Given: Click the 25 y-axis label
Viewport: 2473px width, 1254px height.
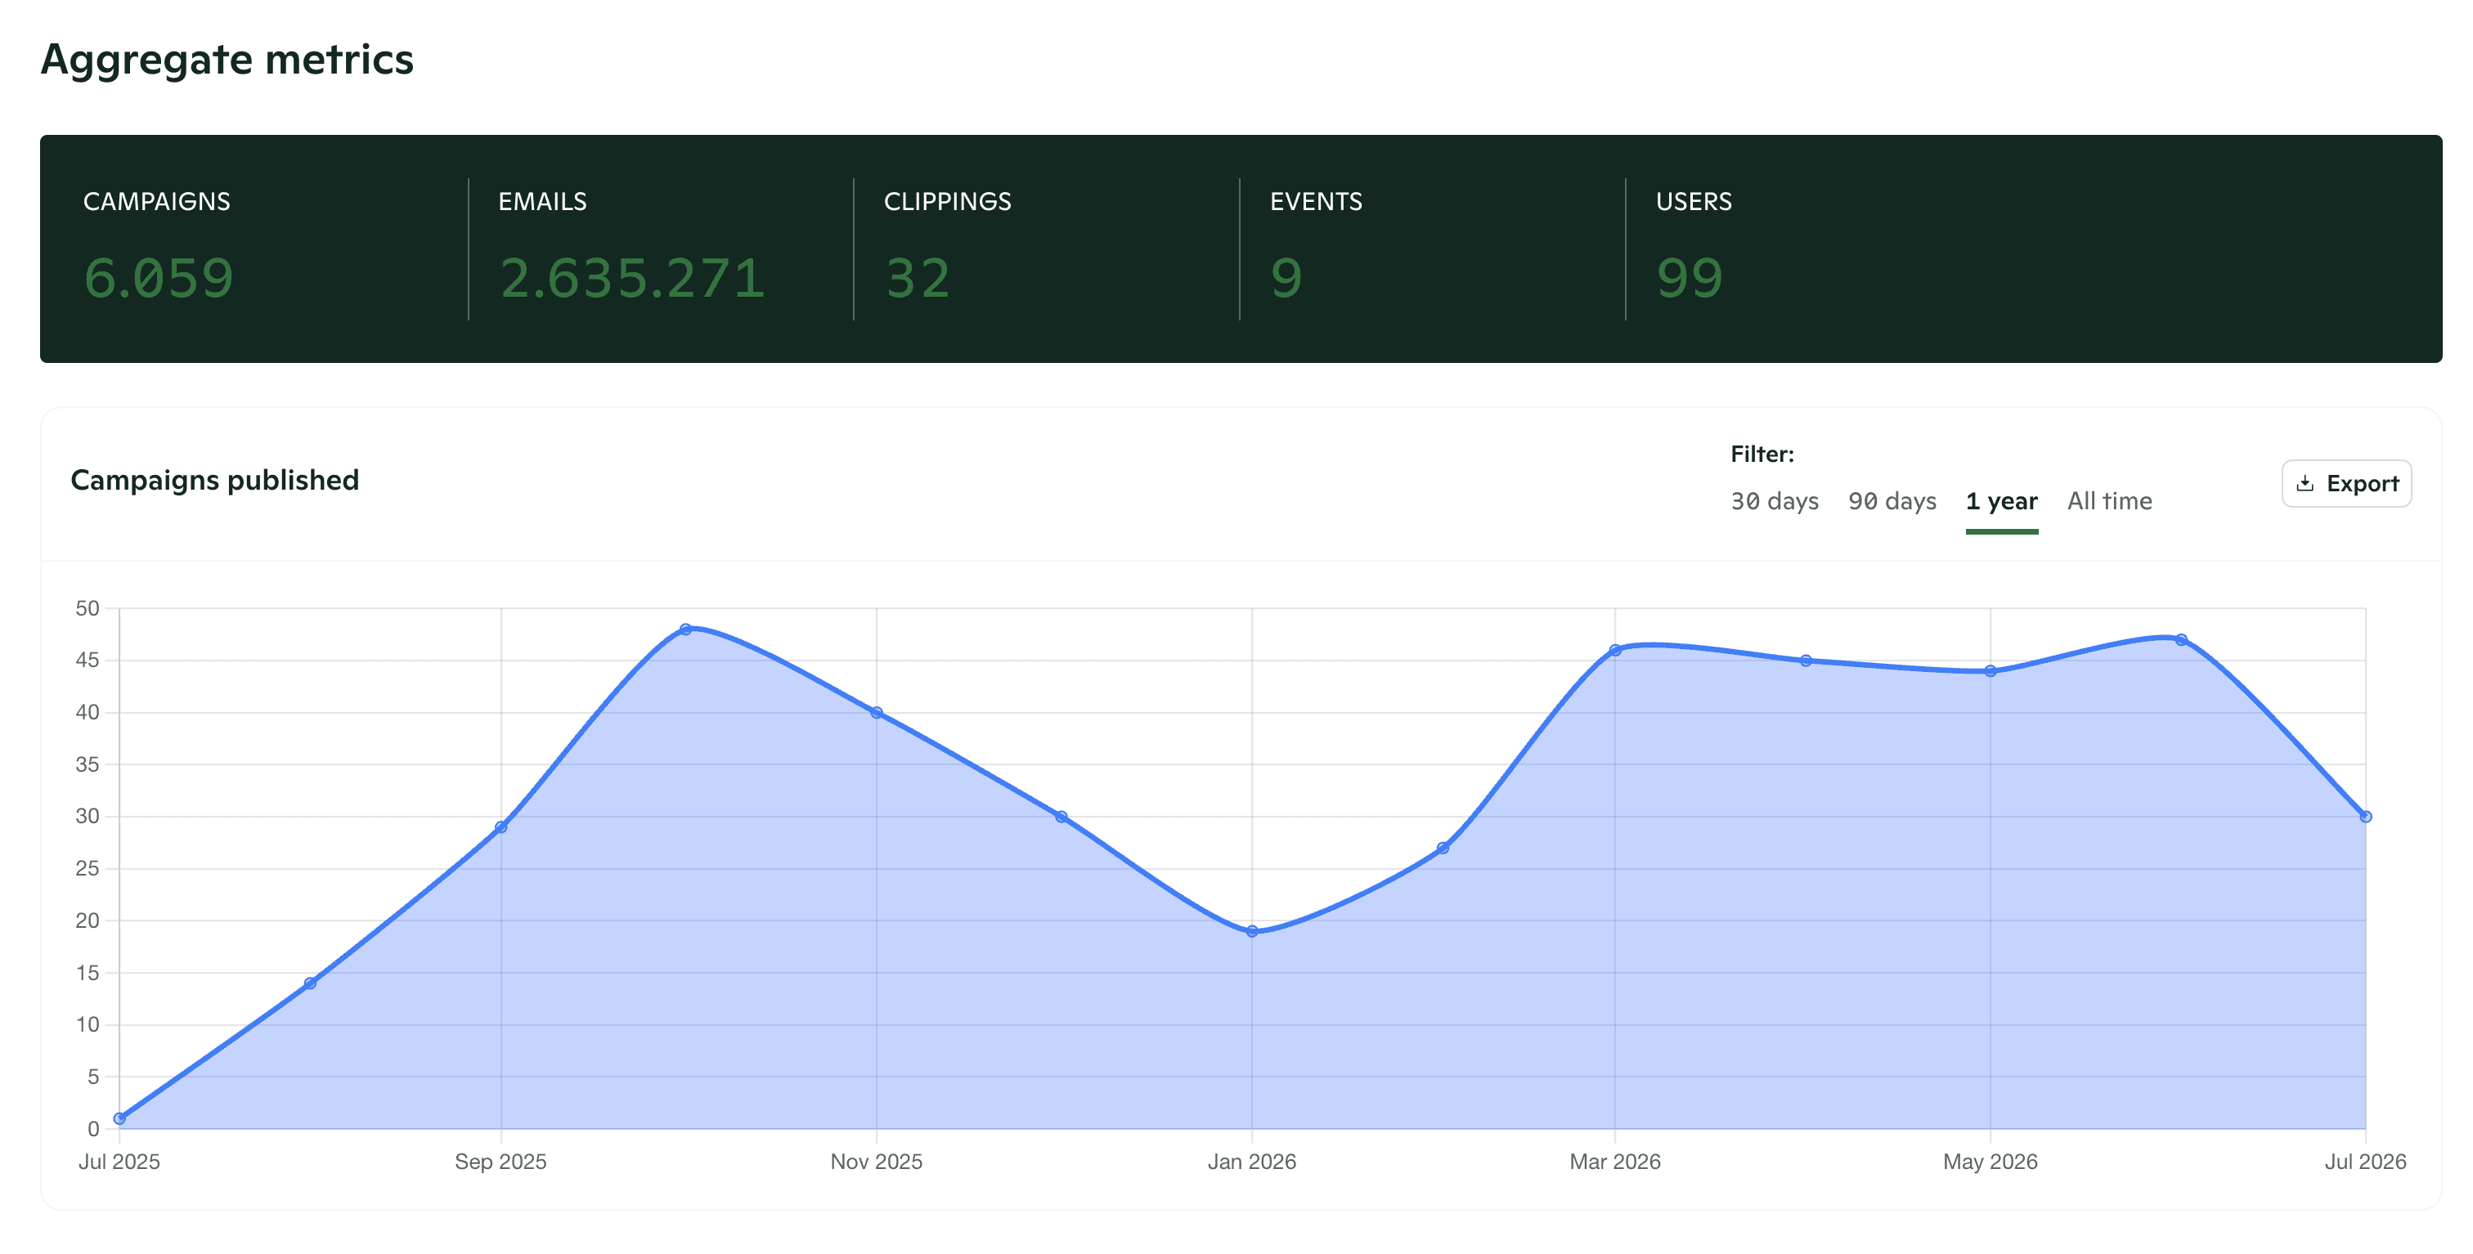Looking at the screenshot, I should click(88, 868).
